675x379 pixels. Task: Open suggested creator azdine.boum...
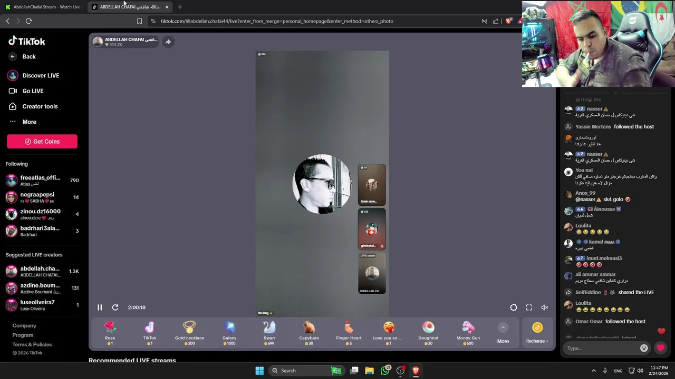(42, 288)
